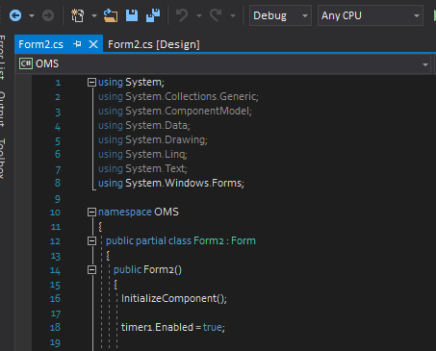Open the Redo history dropdown arrow
The width and height of the screenshot is (436, 351).
(233, 15)
